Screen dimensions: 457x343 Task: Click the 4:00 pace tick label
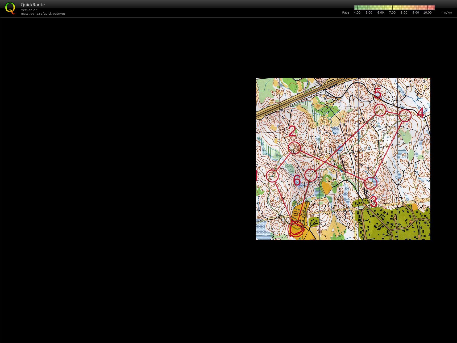[357, 12]
